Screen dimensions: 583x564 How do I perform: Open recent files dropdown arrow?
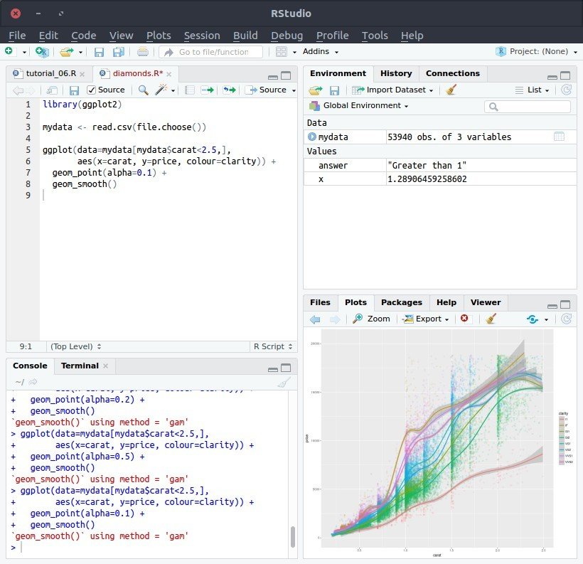tap(80, 53)
